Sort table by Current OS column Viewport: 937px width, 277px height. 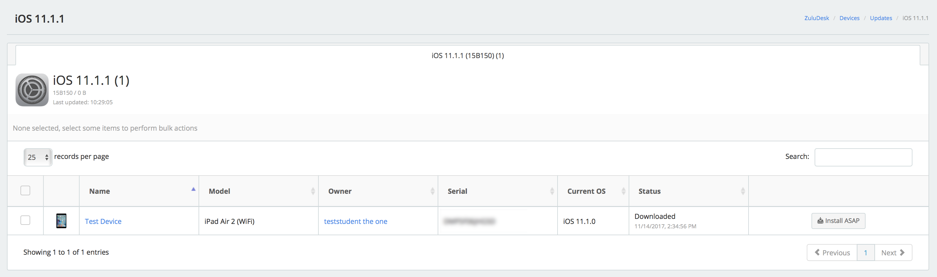(593, 191)
